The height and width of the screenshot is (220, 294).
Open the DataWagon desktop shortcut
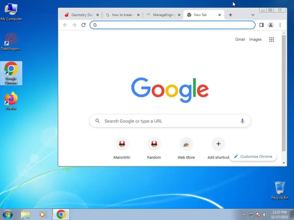click(x=11, y=42)
